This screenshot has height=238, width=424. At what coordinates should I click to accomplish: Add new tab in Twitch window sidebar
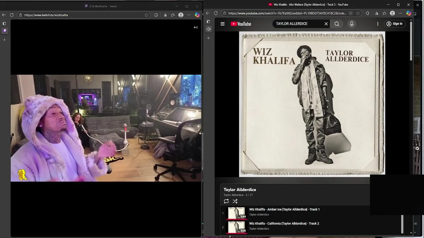tap(4, 40)
